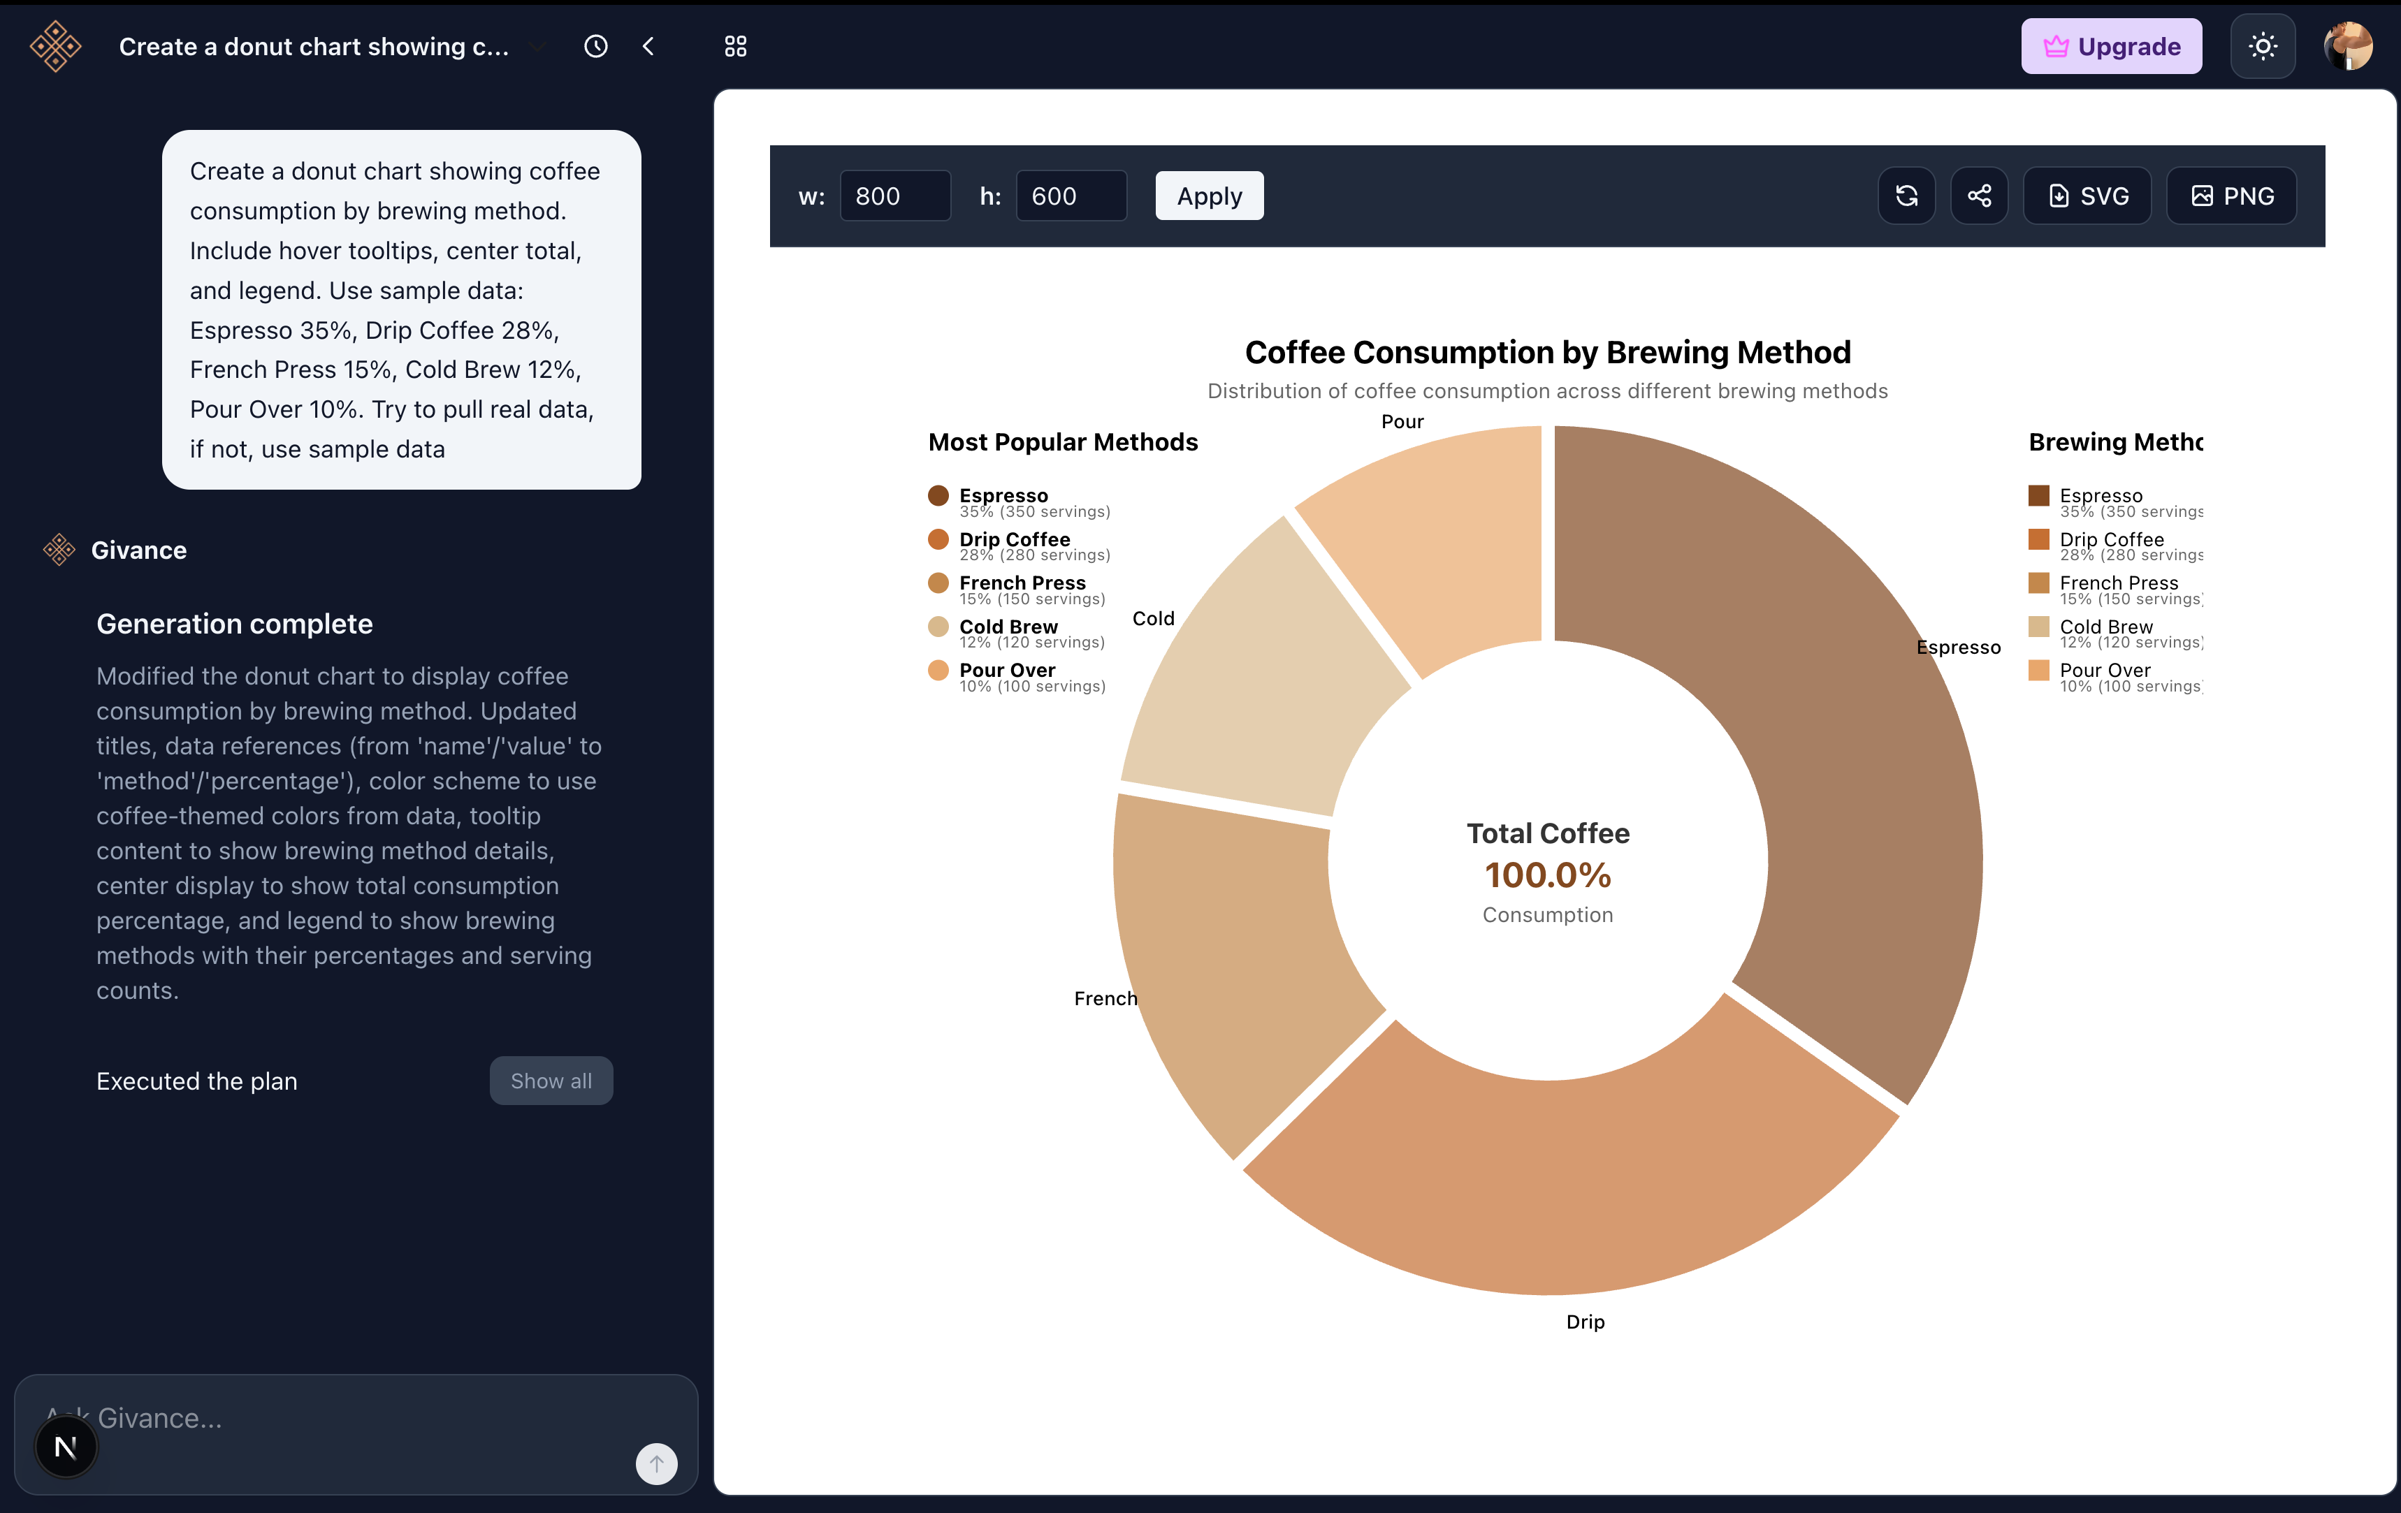Click the 'Drip' label below the donut
This screenshot has width=2401, height=1513.
point(1586,1322)
